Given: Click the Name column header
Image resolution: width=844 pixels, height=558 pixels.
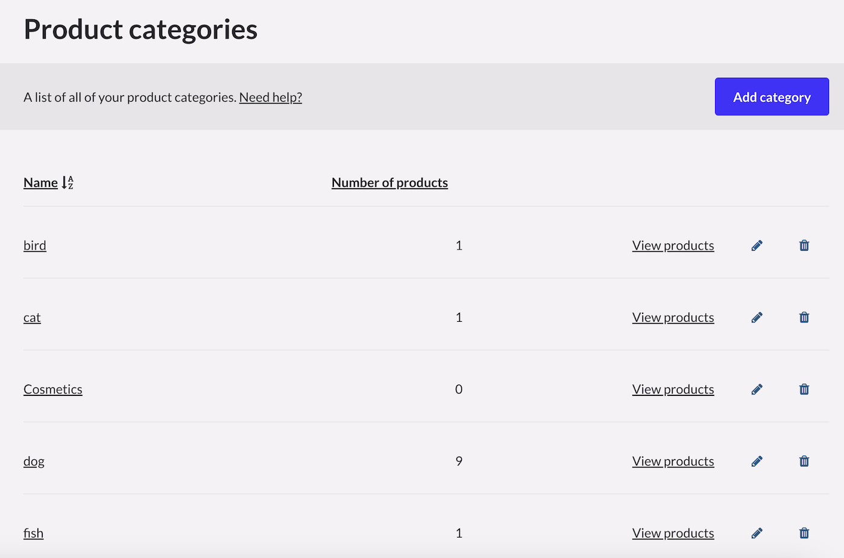Looking at the screenshot, I should pos(40,182).
